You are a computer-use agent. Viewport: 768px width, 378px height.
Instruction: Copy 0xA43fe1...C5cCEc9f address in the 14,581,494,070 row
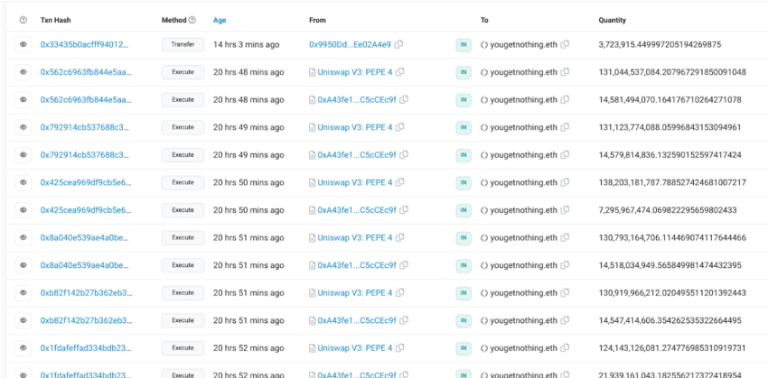tap(403, 99)
